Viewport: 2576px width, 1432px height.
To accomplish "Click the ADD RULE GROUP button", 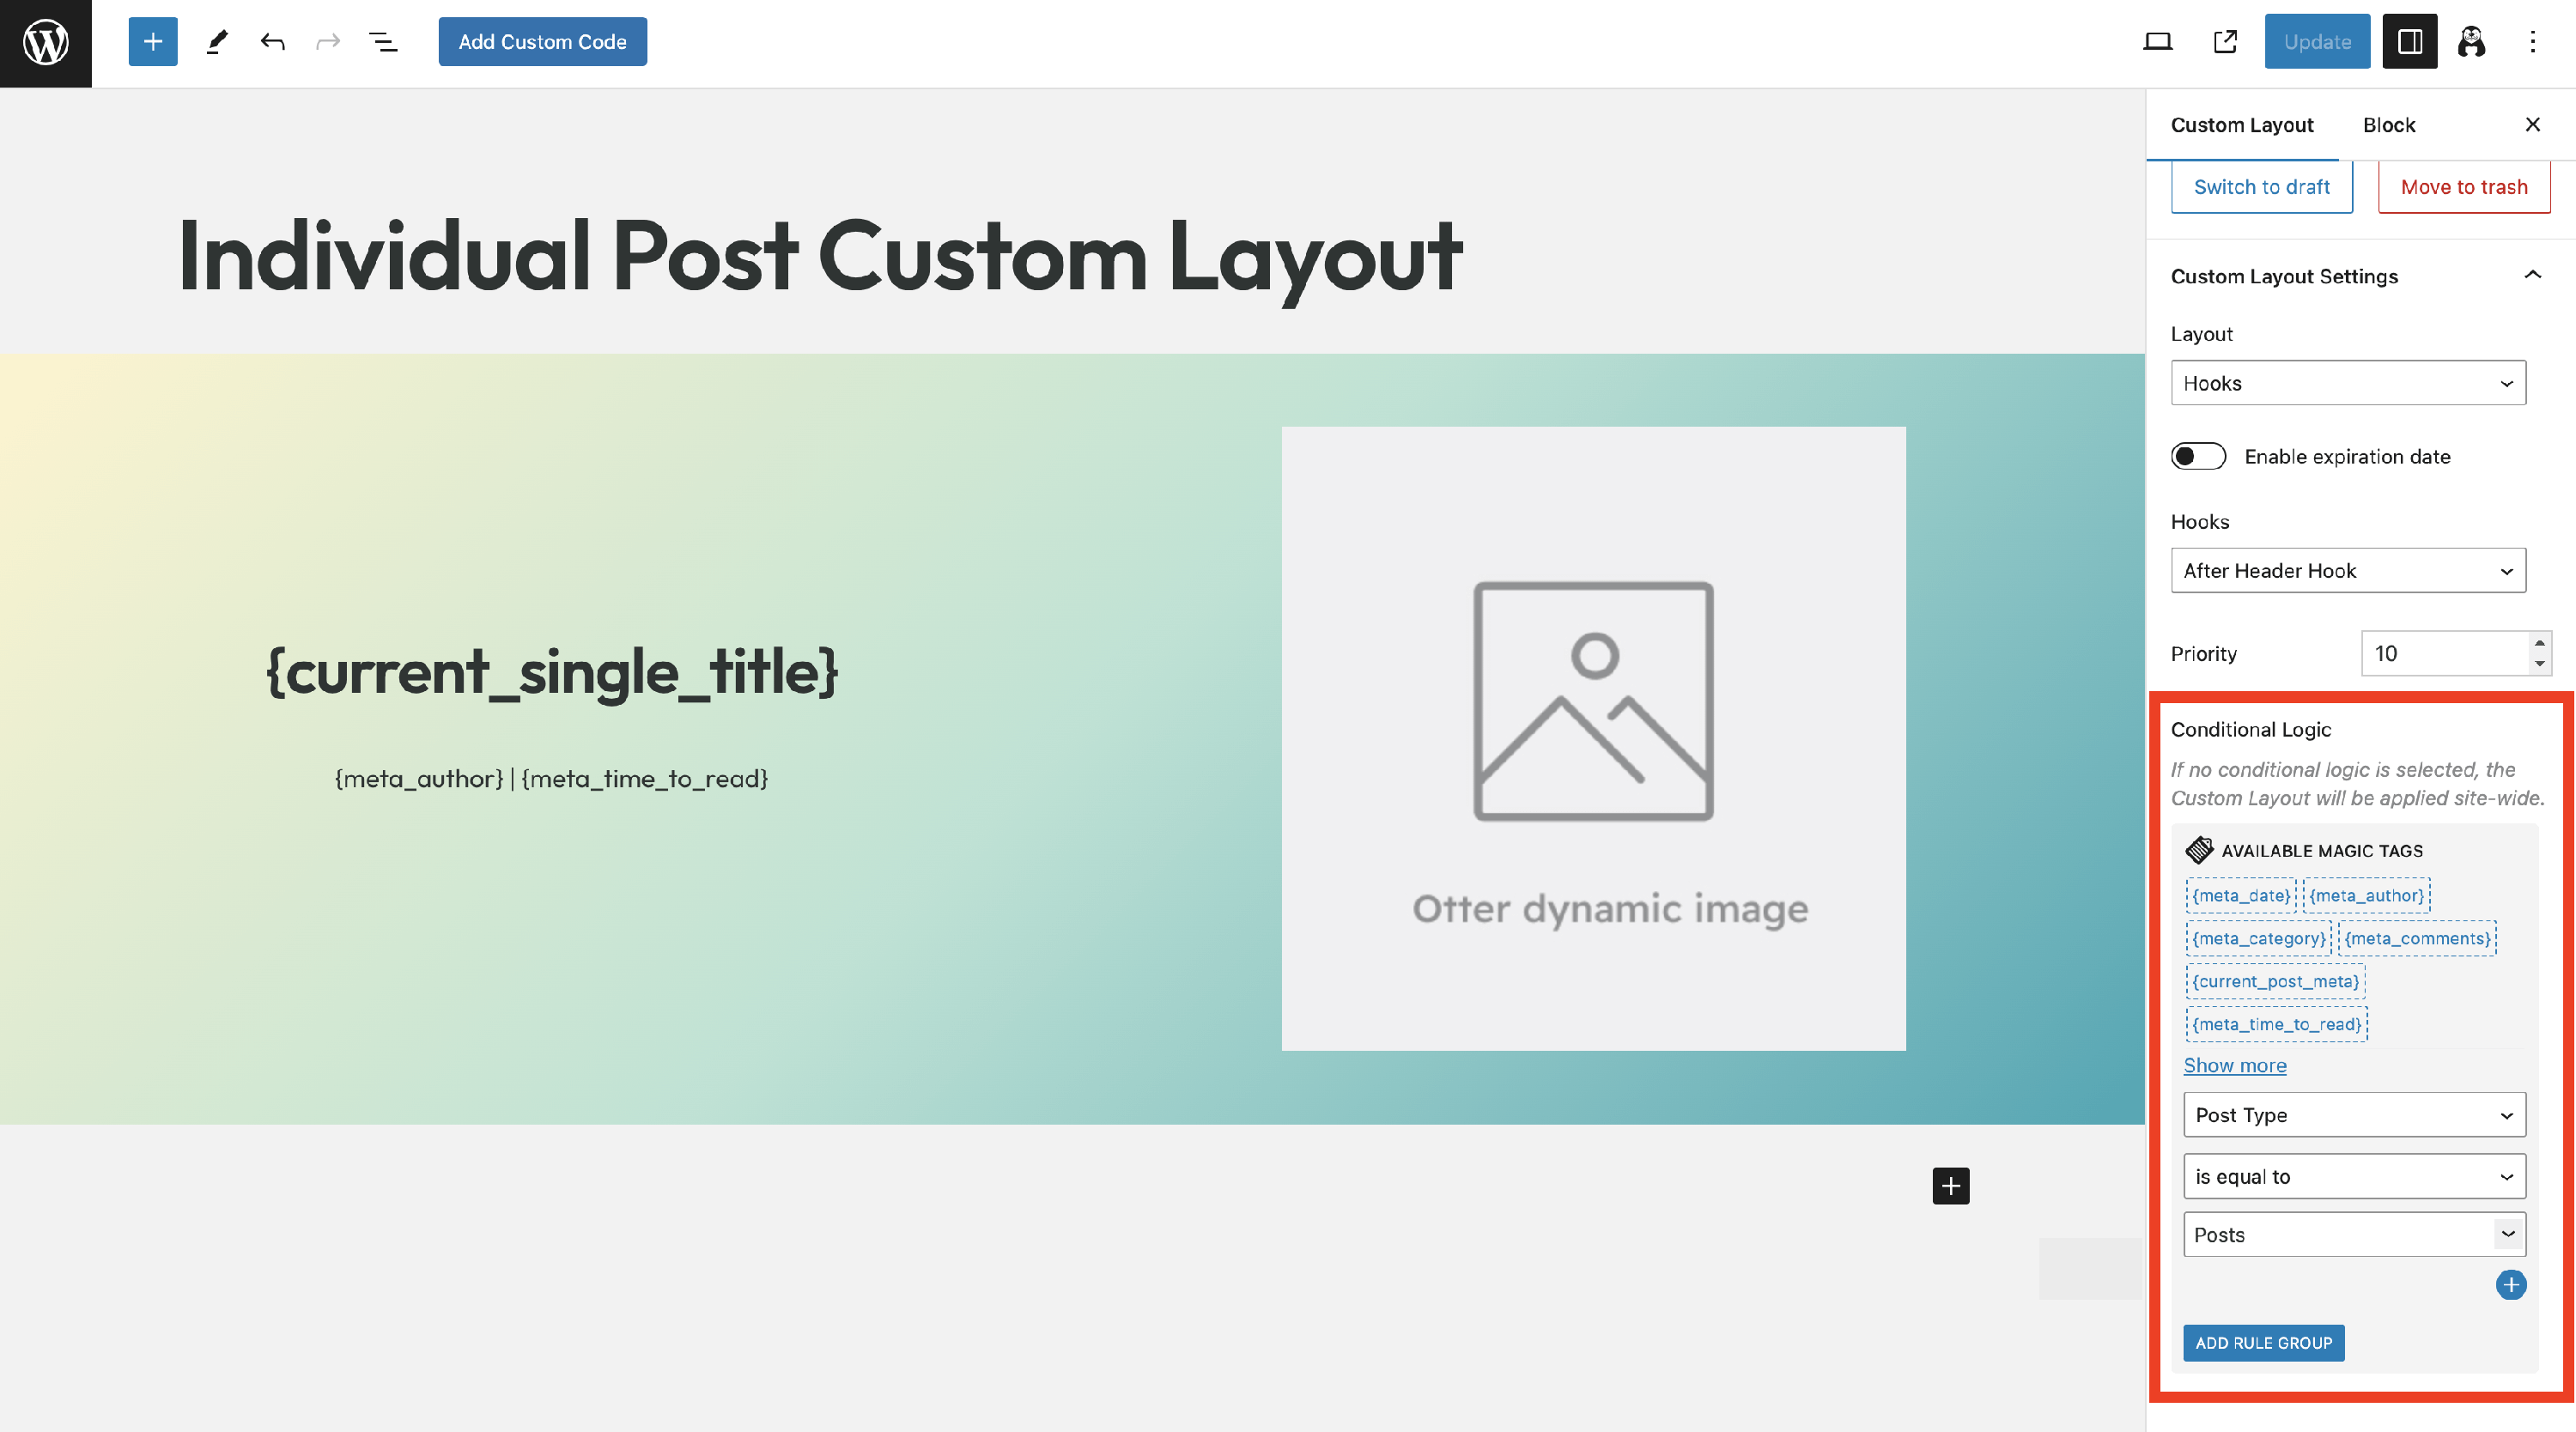I will [2263, 1343].
